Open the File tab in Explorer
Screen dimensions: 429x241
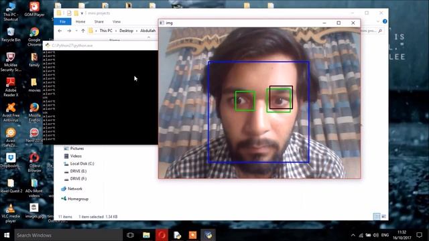click(62, 21)
